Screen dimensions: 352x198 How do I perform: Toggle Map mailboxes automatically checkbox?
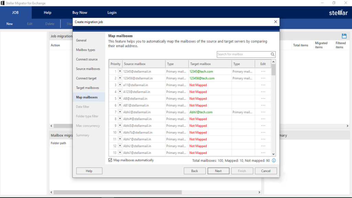pos(110,160)
